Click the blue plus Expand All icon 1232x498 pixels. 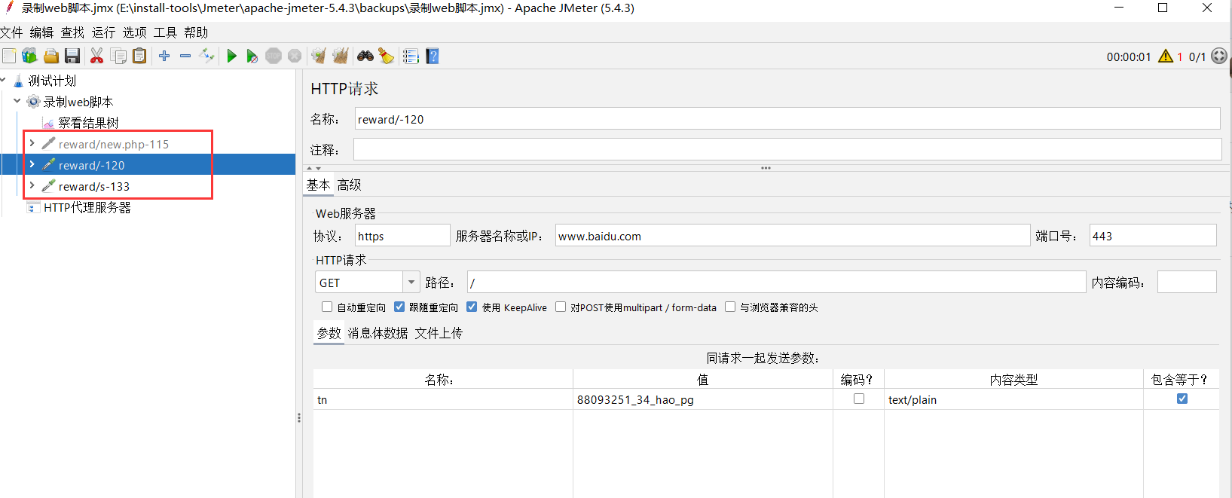pyautogui.click(x=164, y=56)
